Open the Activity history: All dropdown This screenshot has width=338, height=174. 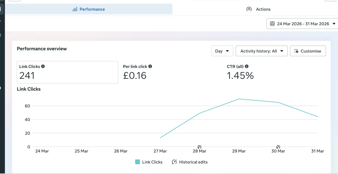pyautogui.click(x=261, y=51)
